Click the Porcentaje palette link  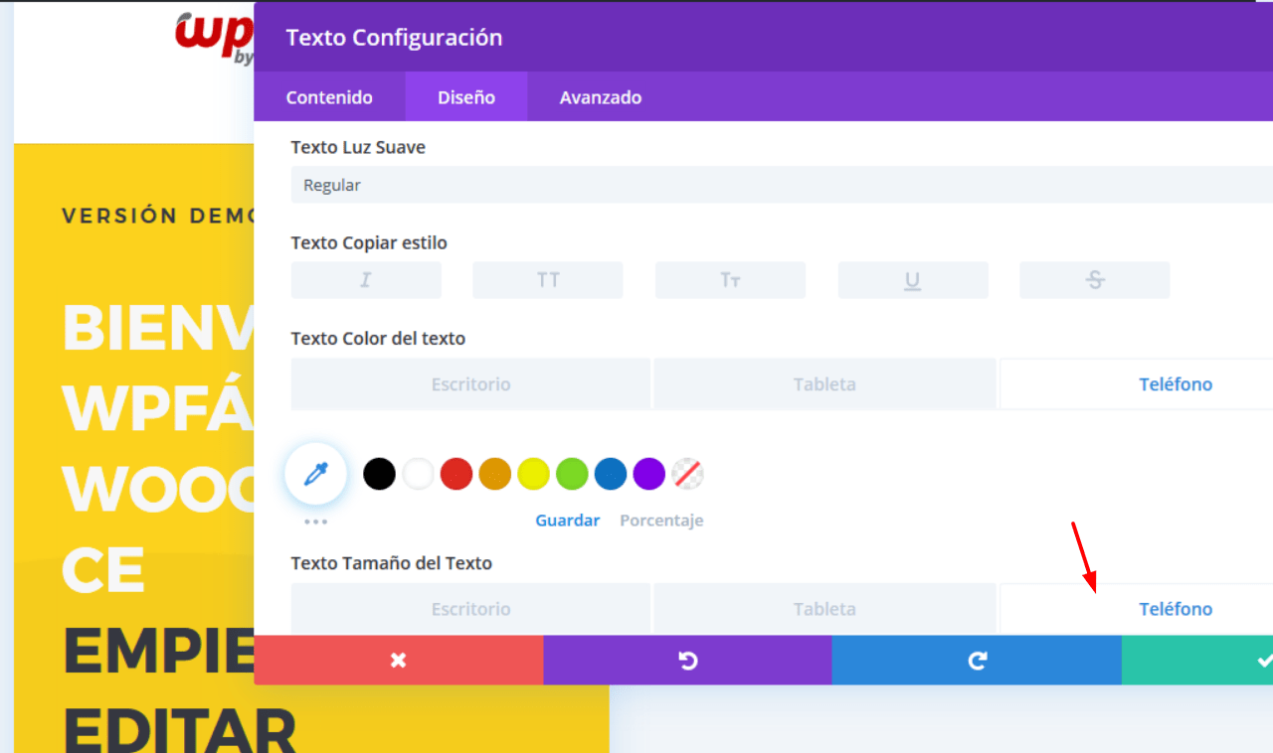[x=661, y=521]
